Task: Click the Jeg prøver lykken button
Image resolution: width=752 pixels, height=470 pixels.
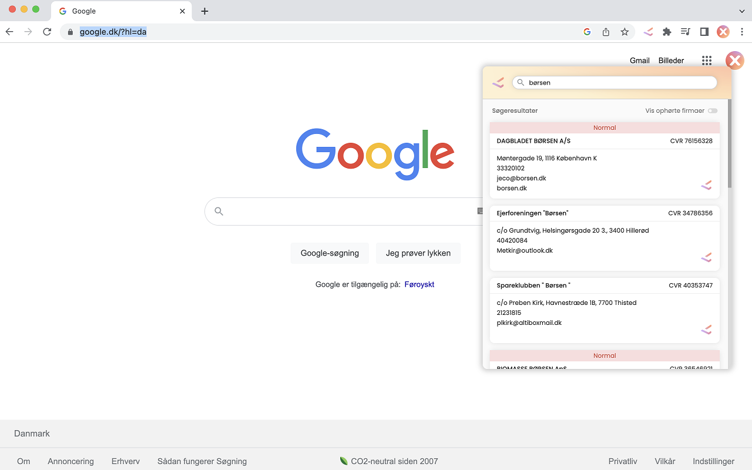Action: point(418,253)
